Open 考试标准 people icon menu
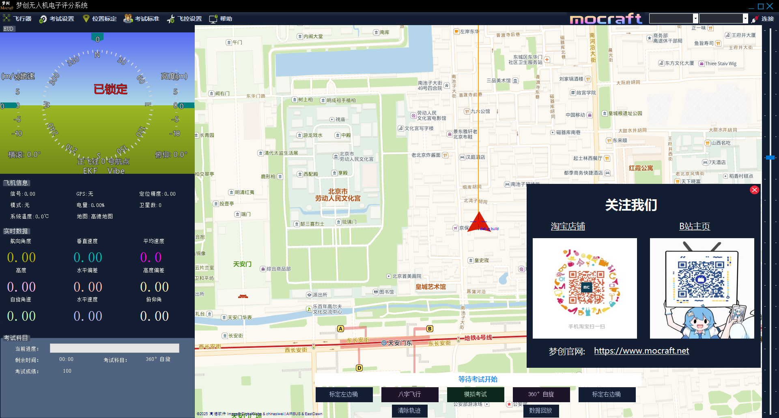Image resolution: width=779 pixels, height=418 pixels. point(128,19)
